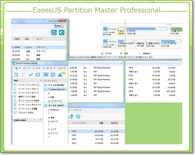Open the ツール menu
This screenshot has height=155, width=195.
pos(36,68)
